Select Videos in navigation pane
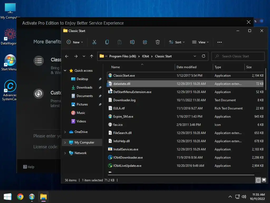 81,121
